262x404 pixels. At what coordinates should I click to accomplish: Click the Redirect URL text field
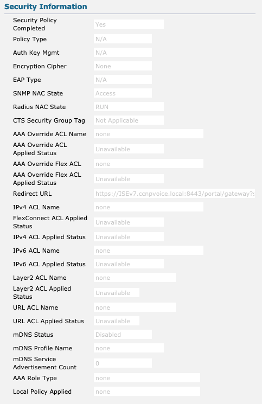click(x=175, y=194)
